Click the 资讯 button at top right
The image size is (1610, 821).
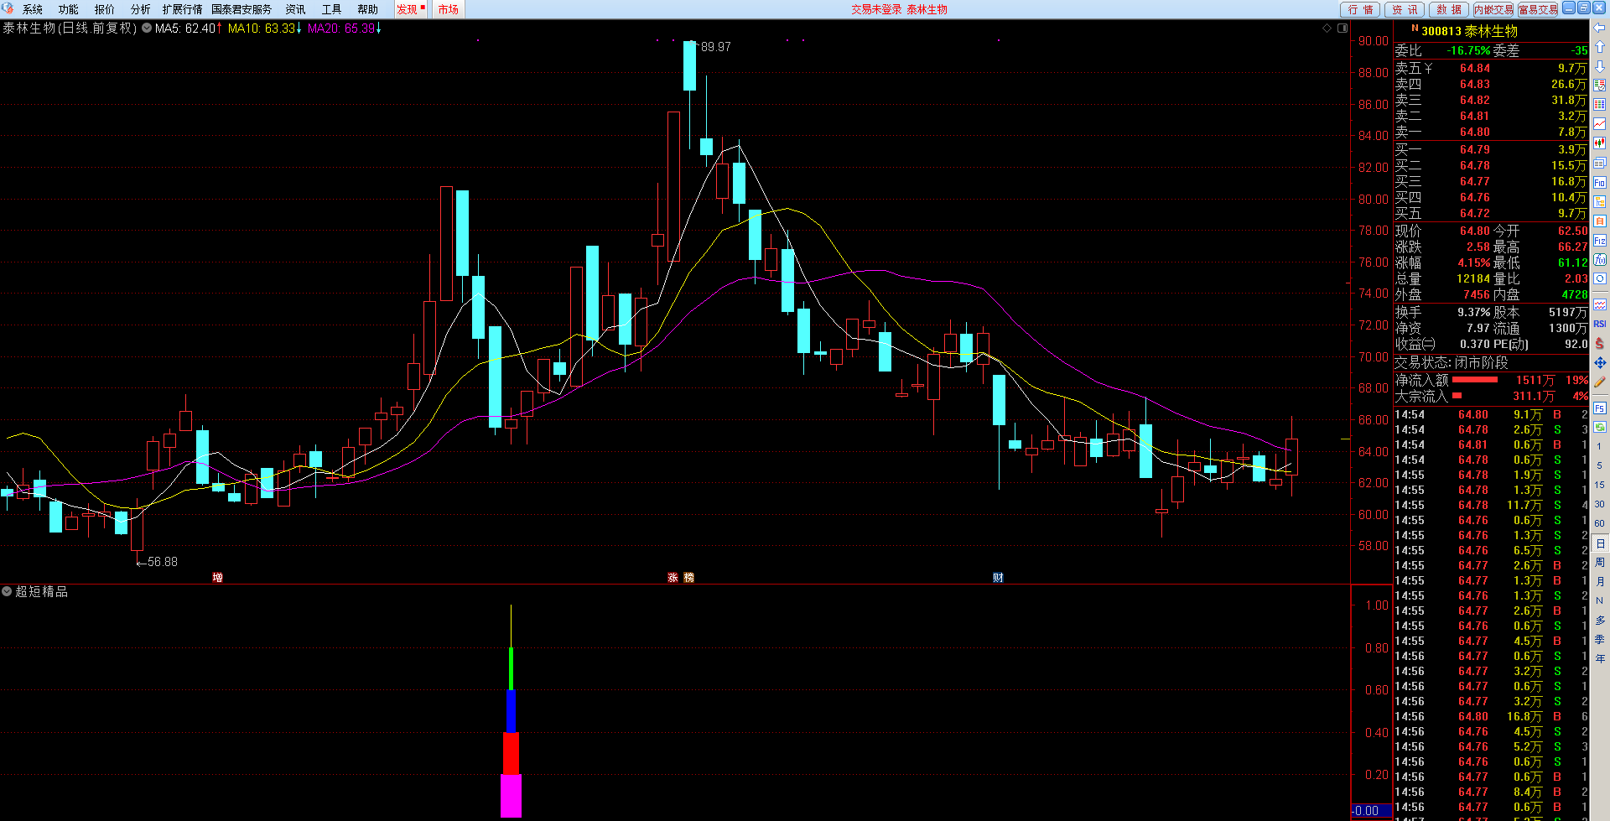tap(1405, 9)
